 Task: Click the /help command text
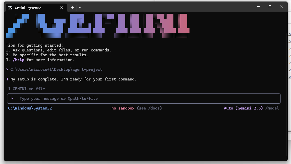(x=18, y=60)
